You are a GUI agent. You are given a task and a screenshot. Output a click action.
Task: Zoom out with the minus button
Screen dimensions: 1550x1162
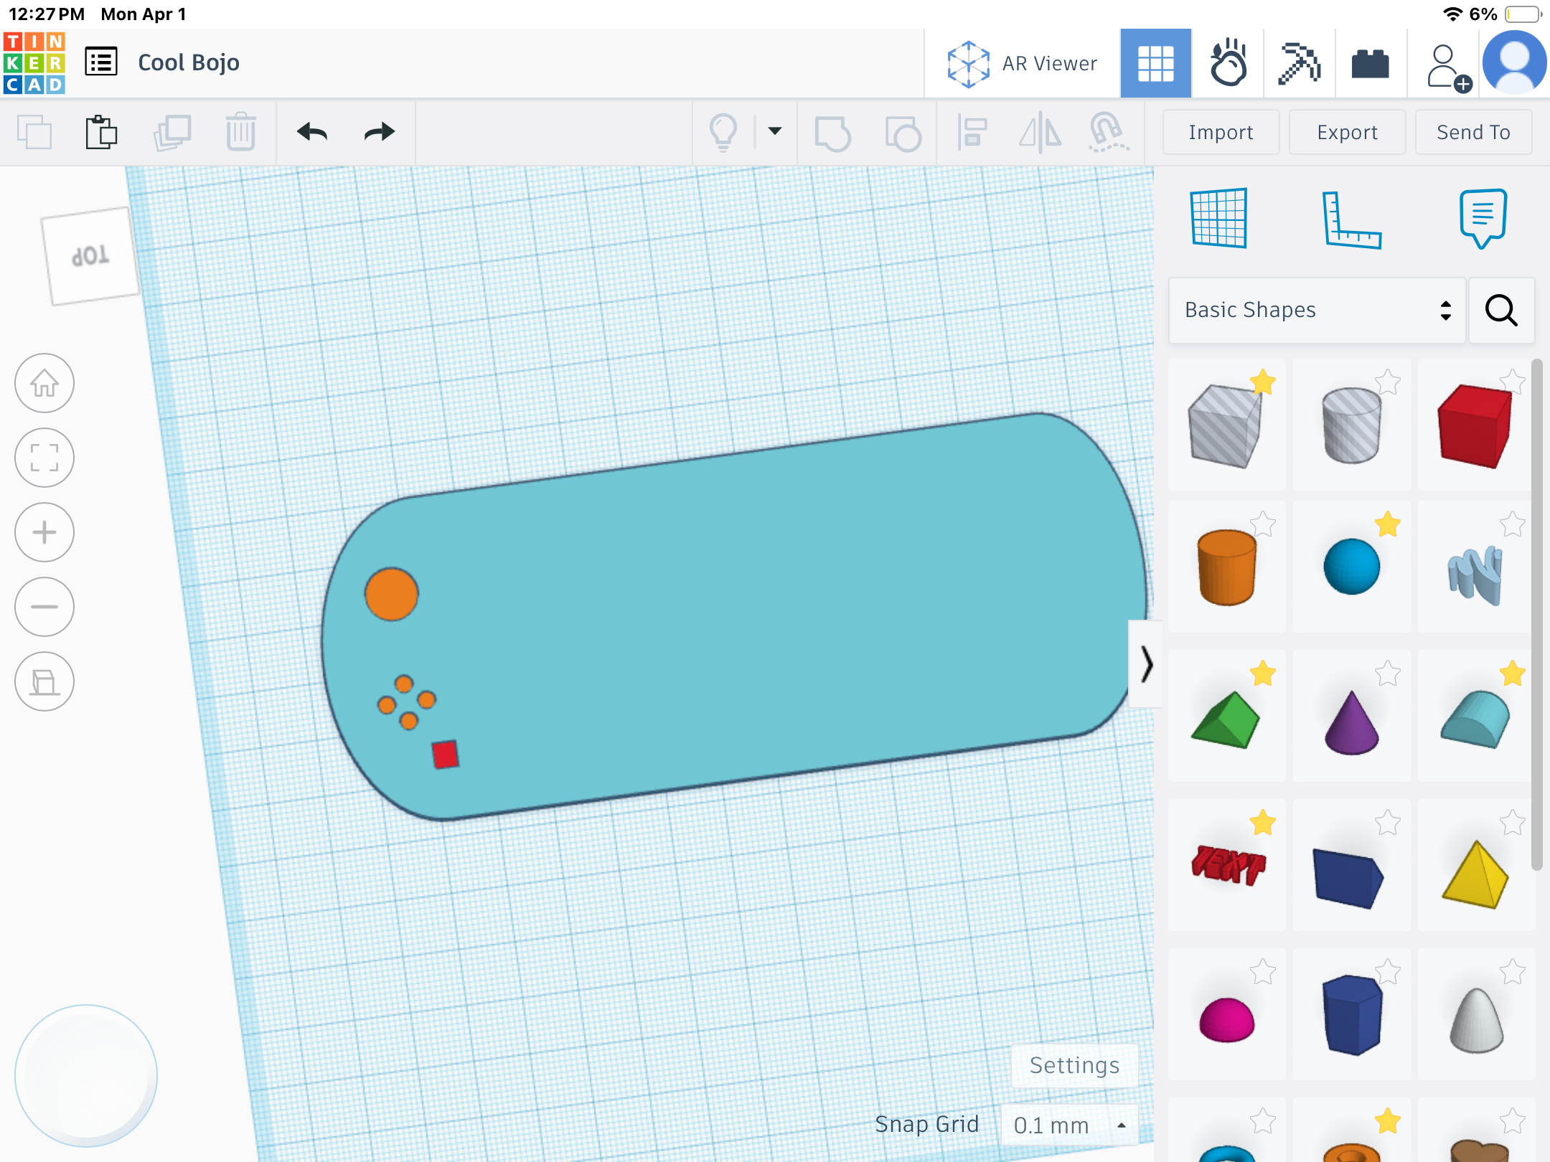tap(44, 607)
